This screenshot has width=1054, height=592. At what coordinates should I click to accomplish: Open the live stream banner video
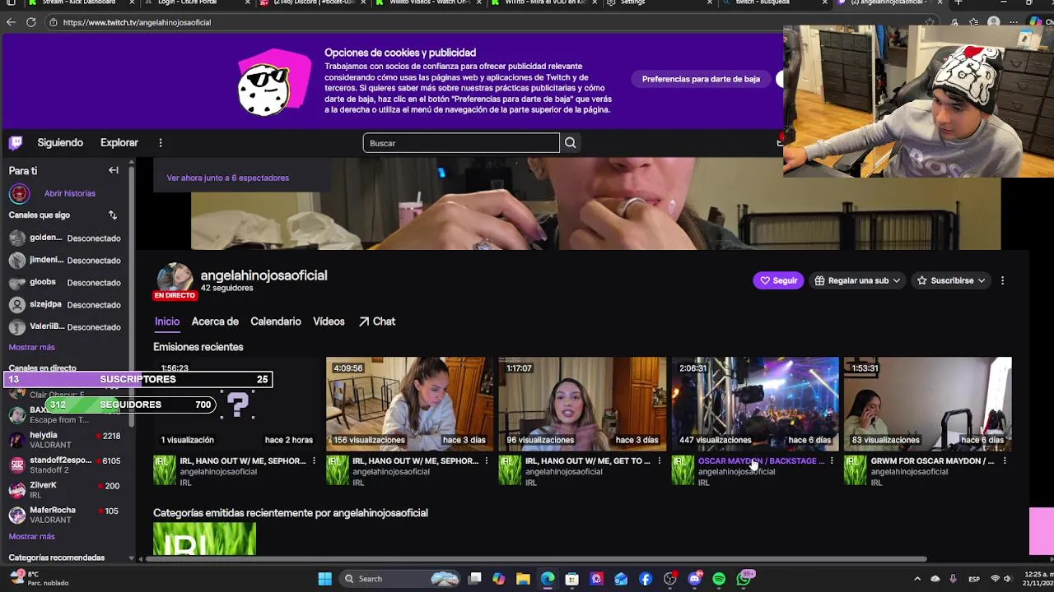595,204
